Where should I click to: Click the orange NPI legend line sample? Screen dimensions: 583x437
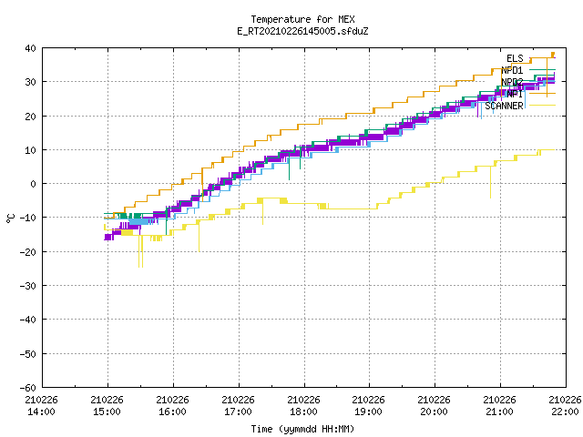pos(542,93)
